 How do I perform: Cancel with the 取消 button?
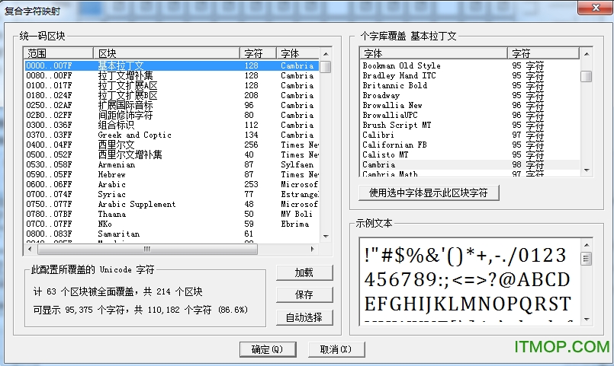click(x=336, y=349)
